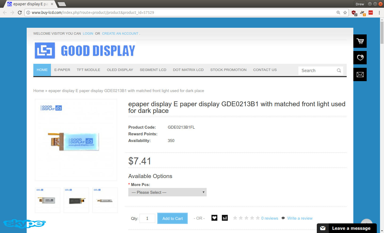Select the third product thumbnail
This screenshot has height=233, width=384.
tap(105, 200)
